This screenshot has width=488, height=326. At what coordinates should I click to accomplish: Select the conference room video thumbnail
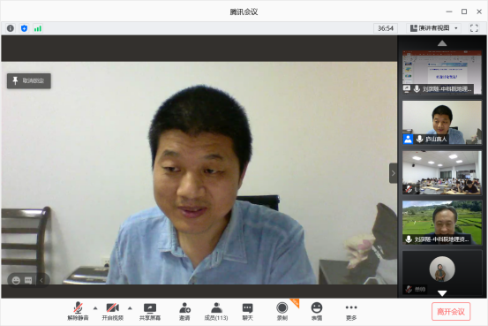pyautogui.click(x=442, y=173)
